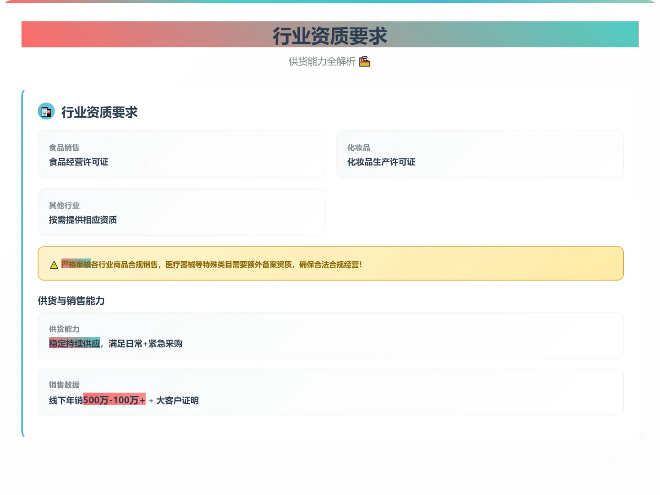This screenshot has width=660, height=495.
Task: Click the 行业资质要求 banner title
Action: (x=330, y=36)
